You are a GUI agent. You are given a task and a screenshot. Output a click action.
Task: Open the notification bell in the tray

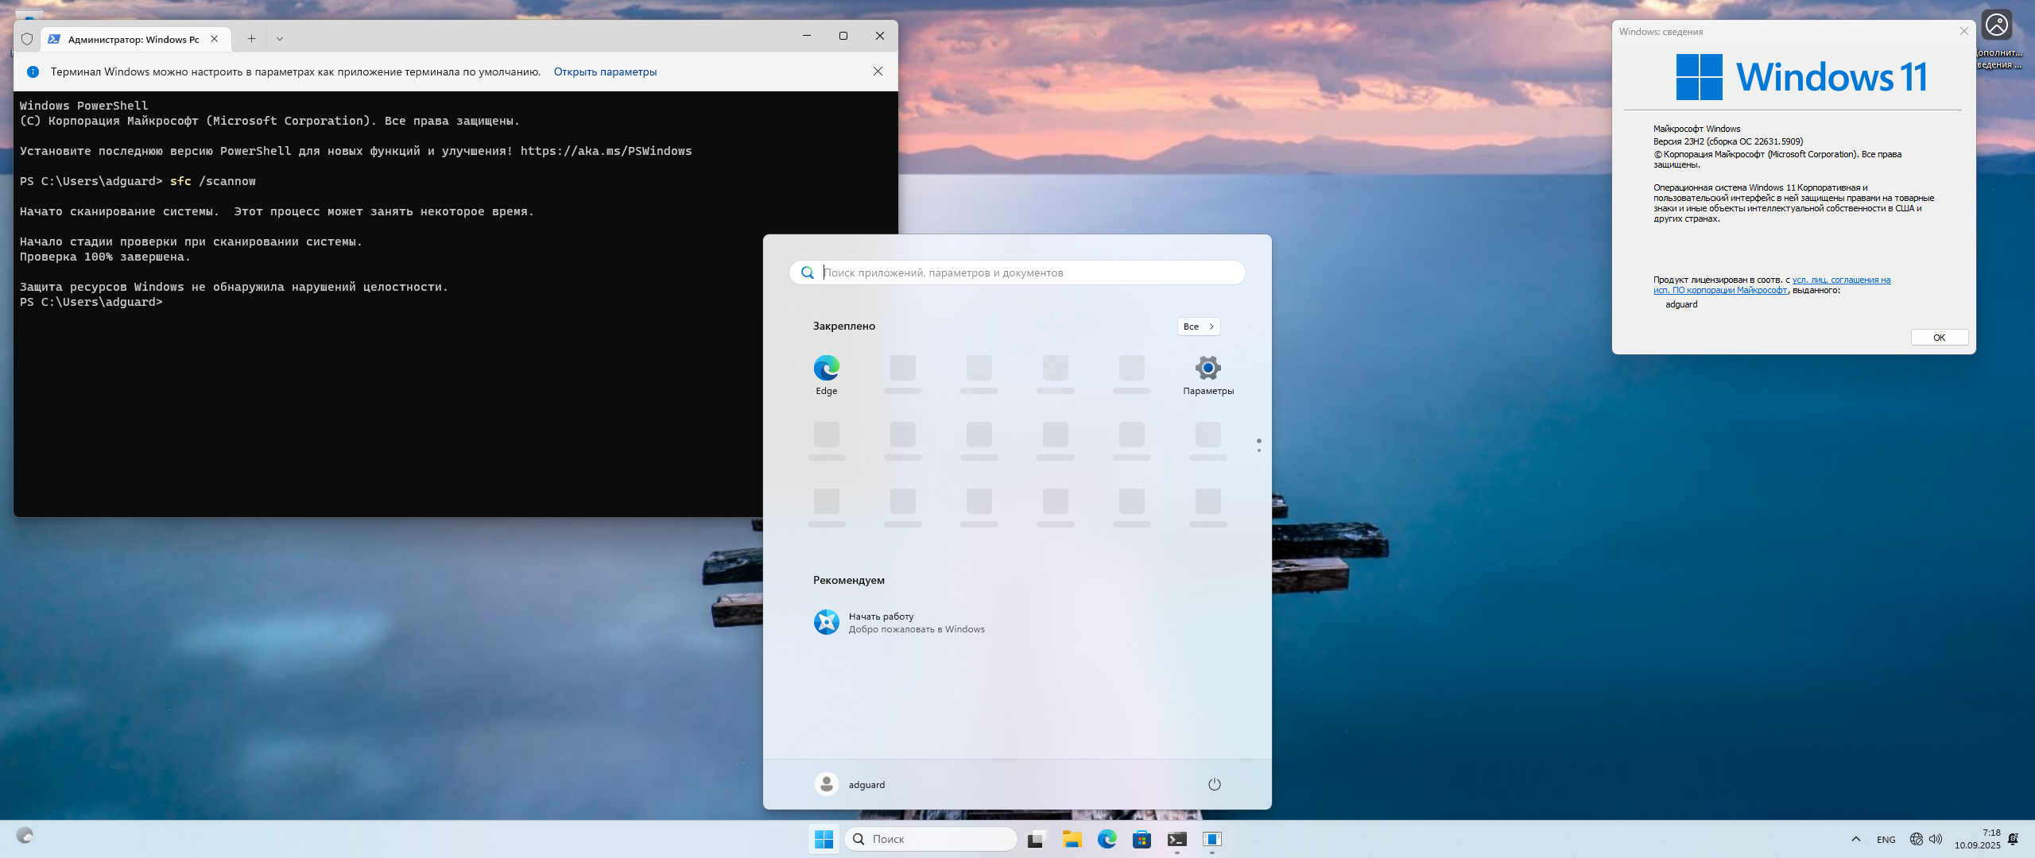(2013, 839)
